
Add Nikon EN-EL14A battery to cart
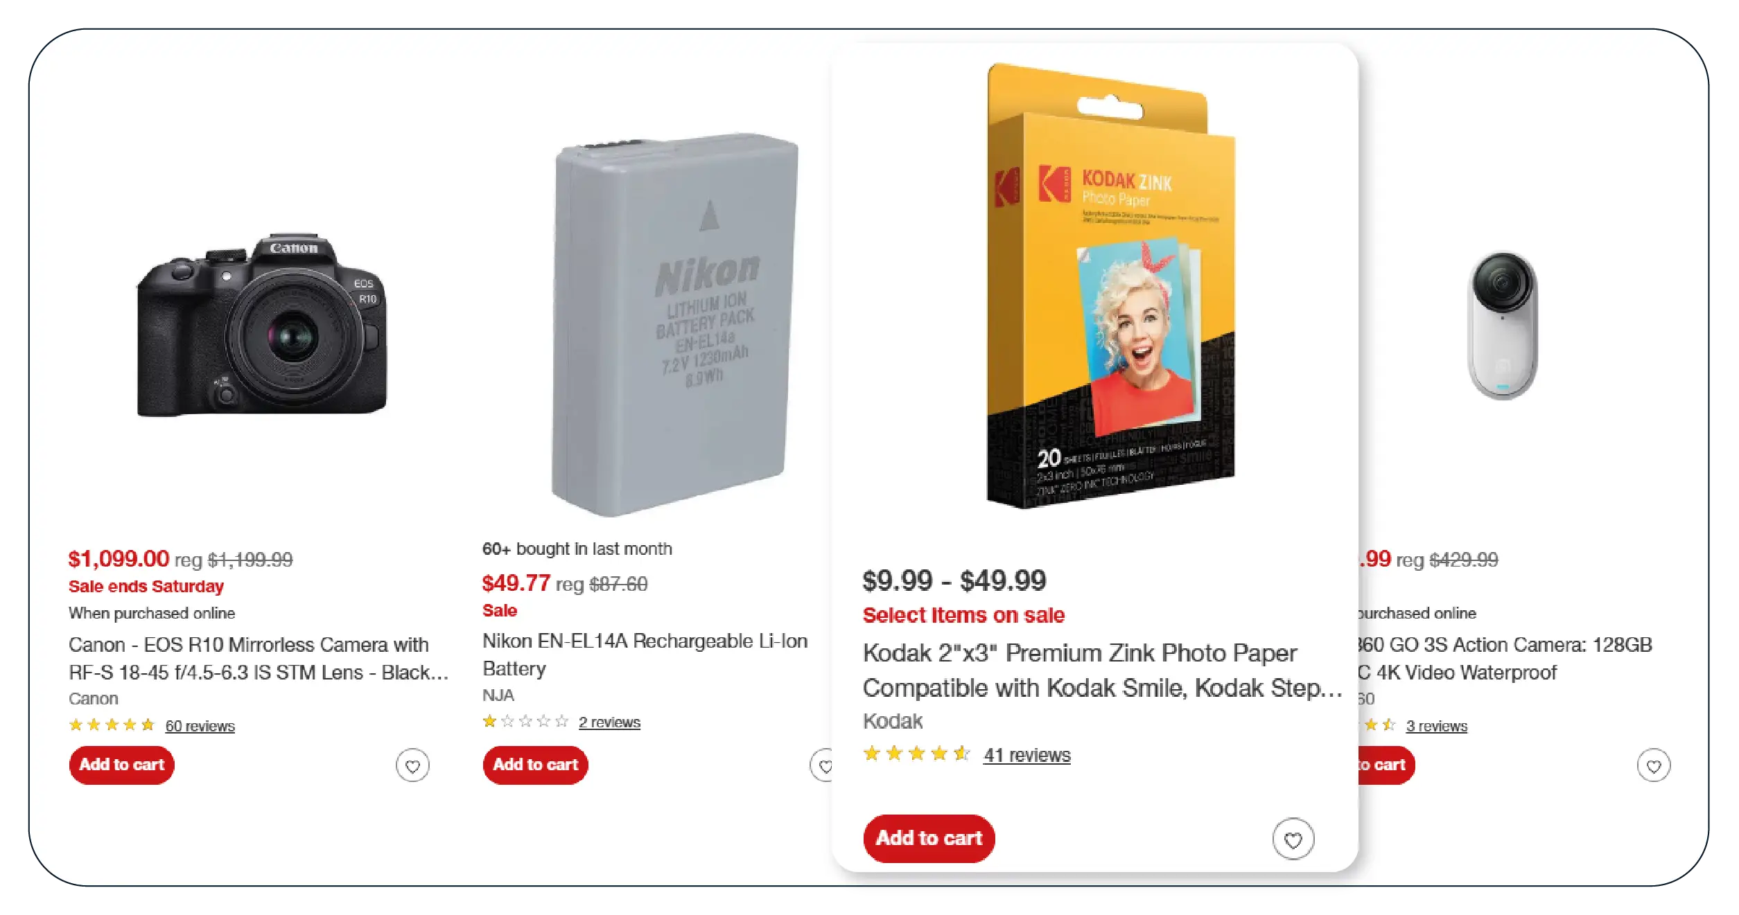tap(535, 765)
